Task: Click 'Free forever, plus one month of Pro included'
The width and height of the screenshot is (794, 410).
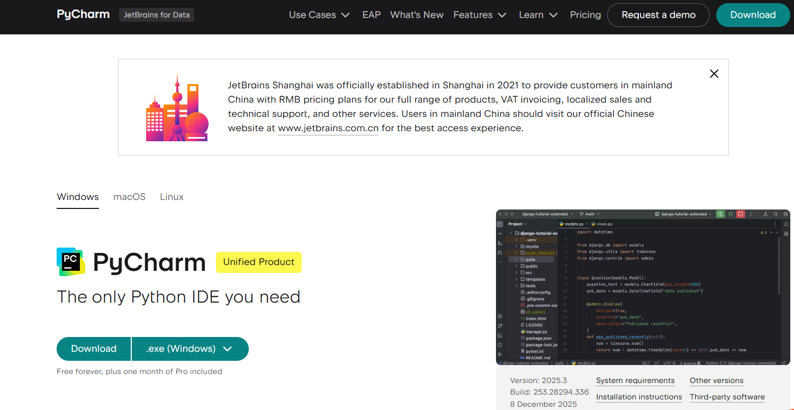Action: pos(139,371)
